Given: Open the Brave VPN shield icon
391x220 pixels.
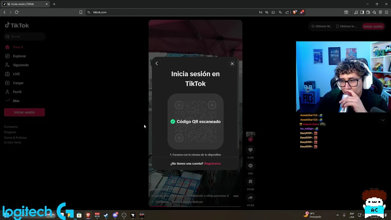Looking at the screenshot, I should (380, 12).
